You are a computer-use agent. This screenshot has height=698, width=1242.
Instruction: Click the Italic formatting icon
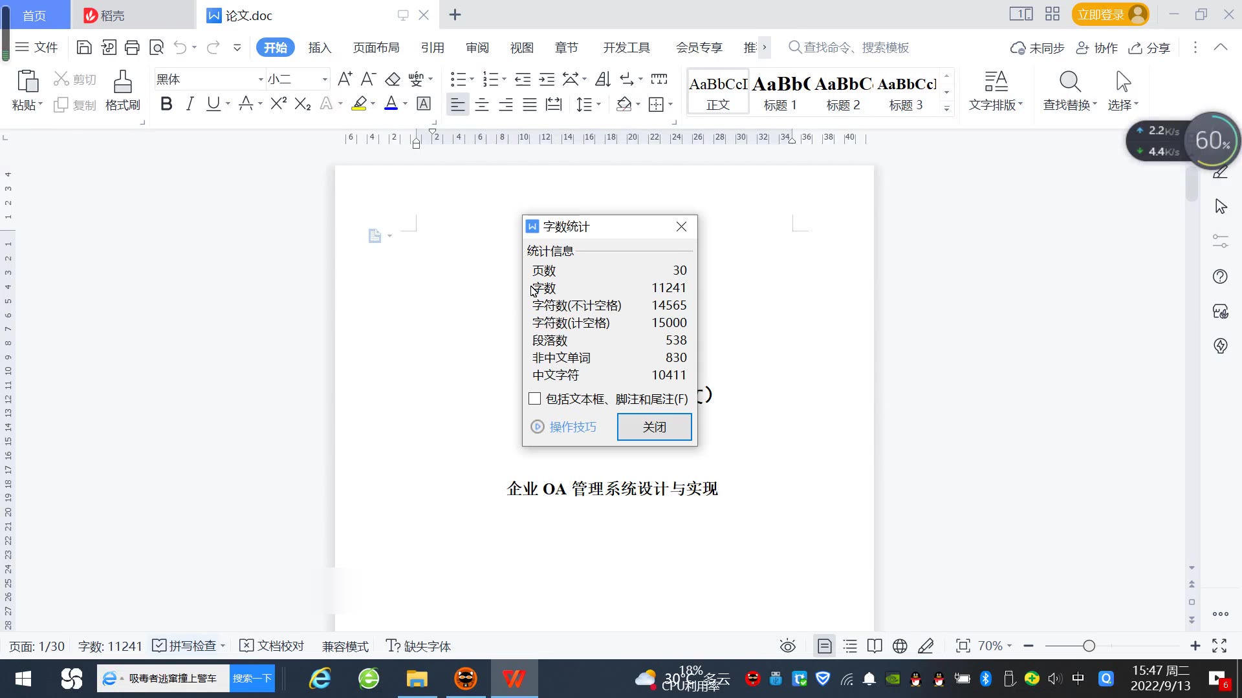pos(190,104)
